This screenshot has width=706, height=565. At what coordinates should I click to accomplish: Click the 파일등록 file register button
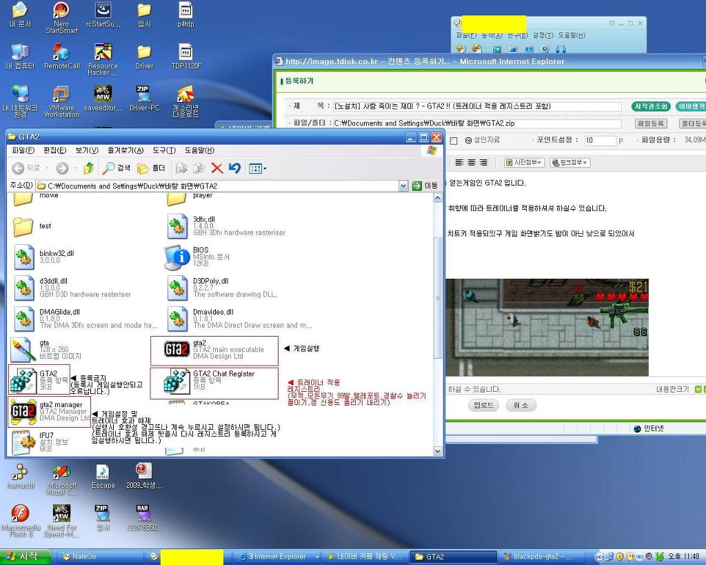(x=650, y=123)
